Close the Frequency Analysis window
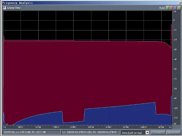The width and height of the screenshot is (182, 136). click(180, 3)
